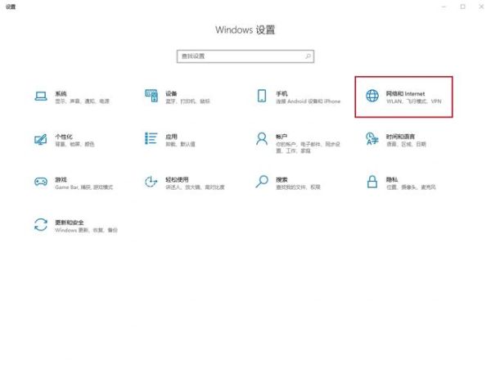The image size is (491, 369).
Task: Open the 个性化 personalization brush icon
Action: (41, 139)
